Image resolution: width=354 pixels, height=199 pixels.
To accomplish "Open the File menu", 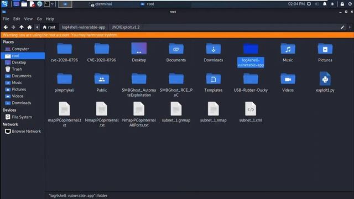I will click(6, 19).
